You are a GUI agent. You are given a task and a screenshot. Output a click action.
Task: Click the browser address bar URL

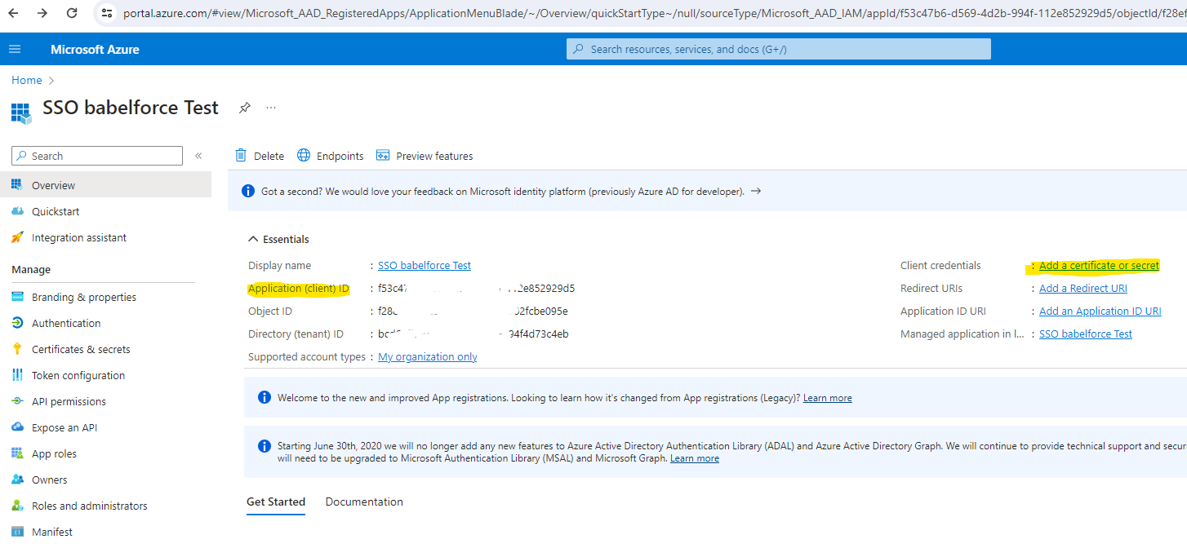point(653,13)
